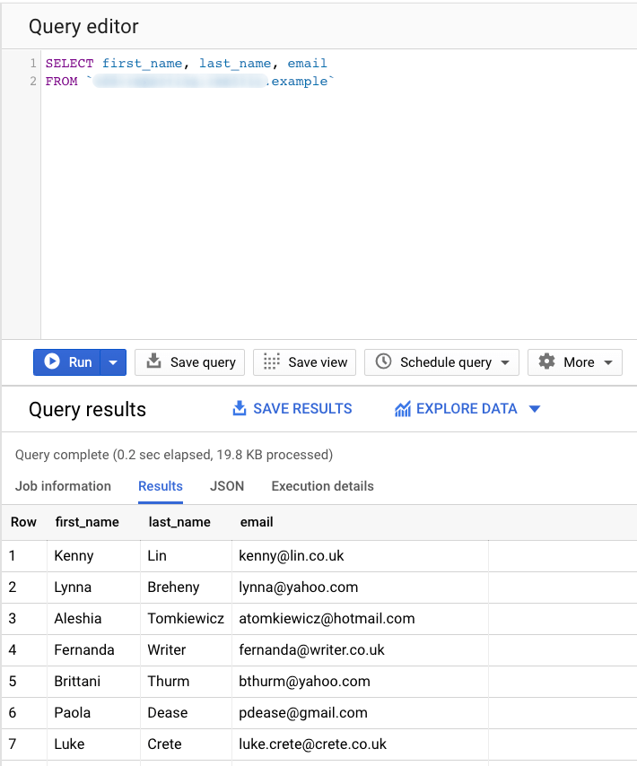Screen dimensions: 637x766
Task: Click the last_name column header
Action: [x=179, y=522]
